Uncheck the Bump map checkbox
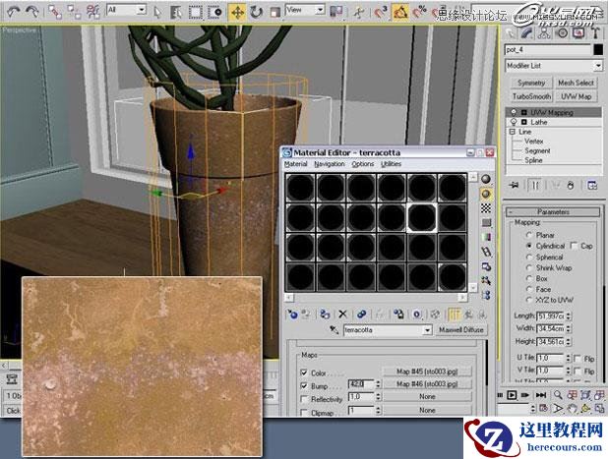608x459 pixels. click(303, 383)
